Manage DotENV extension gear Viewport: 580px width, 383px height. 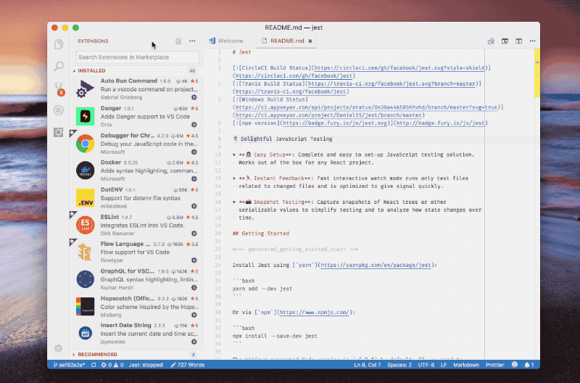tap(194, 206)
